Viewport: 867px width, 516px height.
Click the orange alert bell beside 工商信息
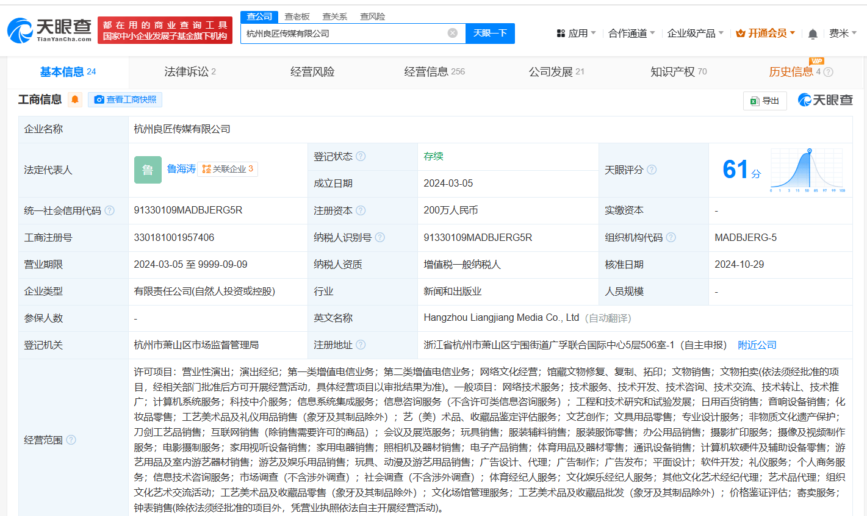pyautogui.click(x=75, y=99)
